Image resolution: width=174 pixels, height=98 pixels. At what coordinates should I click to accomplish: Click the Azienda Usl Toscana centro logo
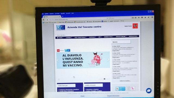click(x=61, y=27)
